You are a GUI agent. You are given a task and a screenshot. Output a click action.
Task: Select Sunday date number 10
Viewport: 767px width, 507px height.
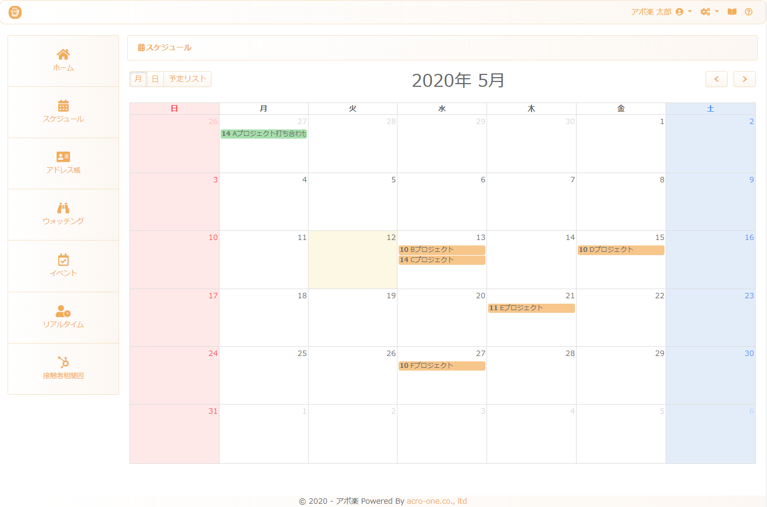point(213,237)
